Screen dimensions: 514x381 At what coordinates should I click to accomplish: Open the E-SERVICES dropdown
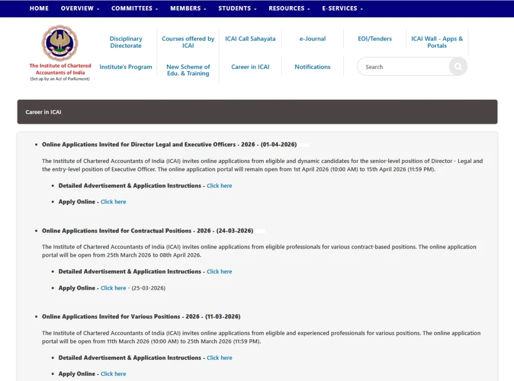(x=342, y=8)
